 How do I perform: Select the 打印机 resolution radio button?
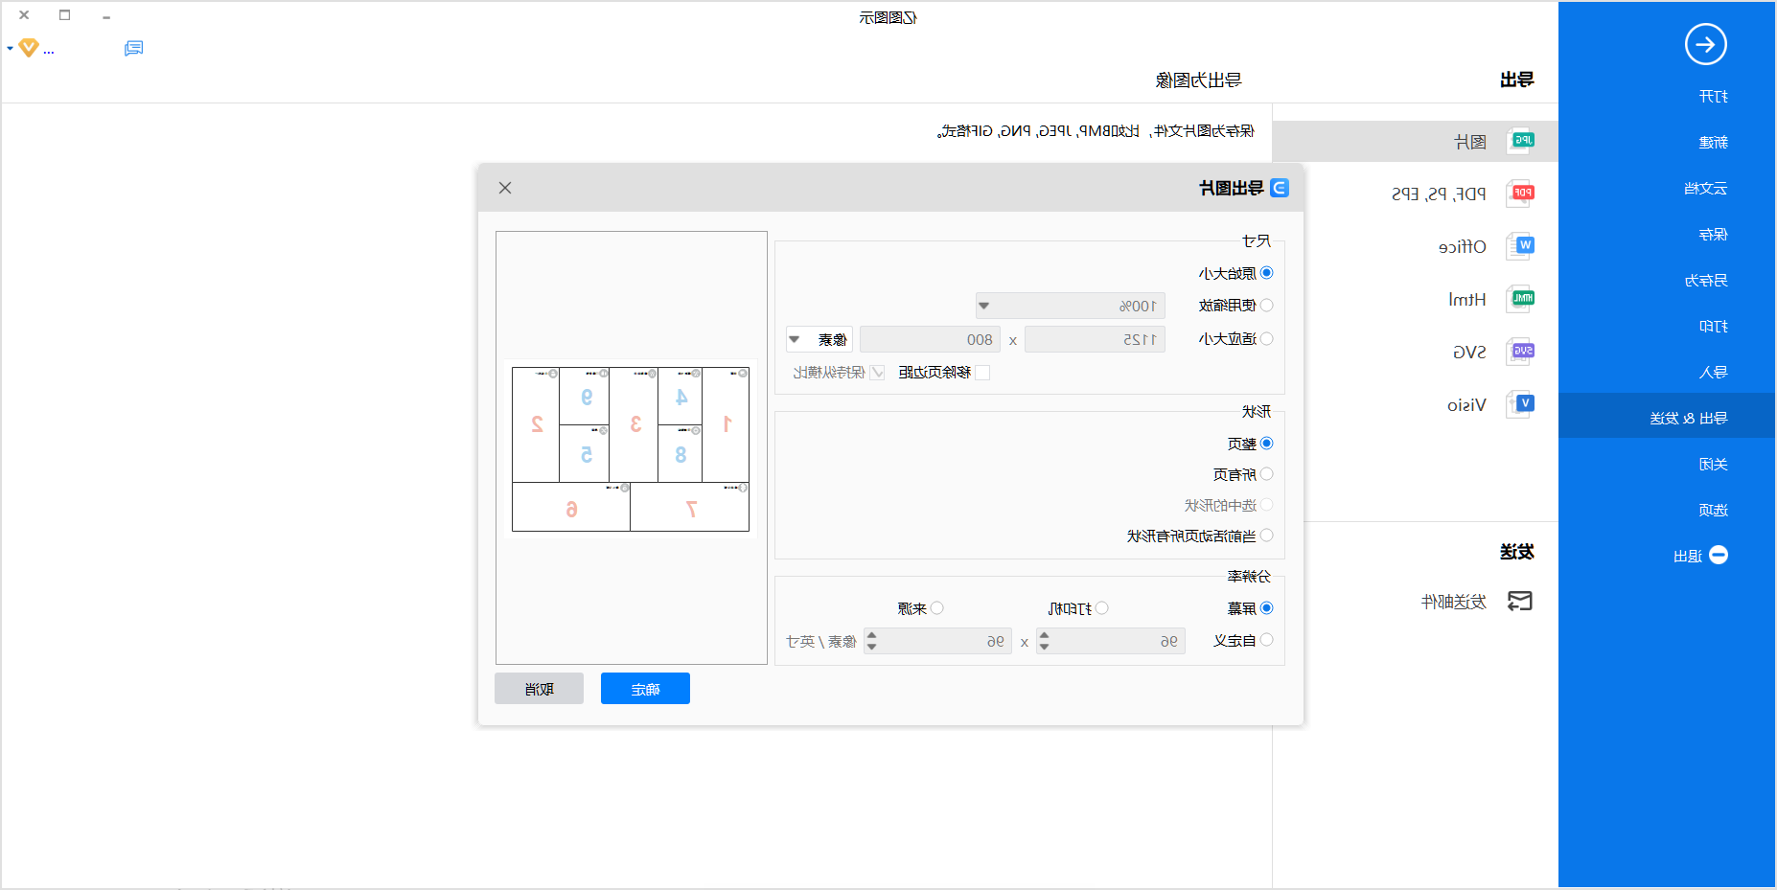[x=1102, y=608]
